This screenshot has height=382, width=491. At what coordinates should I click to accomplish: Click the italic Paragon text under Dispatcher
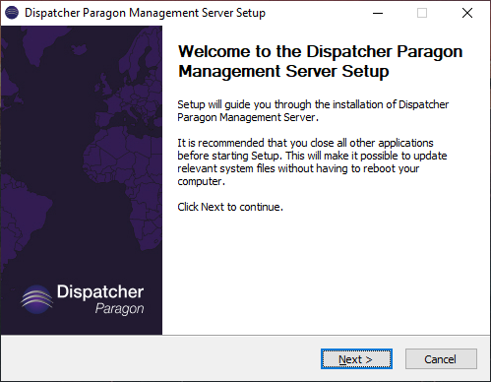pos(120,309)
